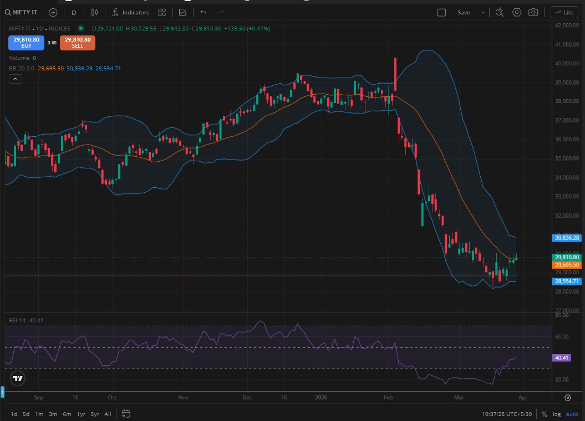Select the 3m time range

pos(53,414)
